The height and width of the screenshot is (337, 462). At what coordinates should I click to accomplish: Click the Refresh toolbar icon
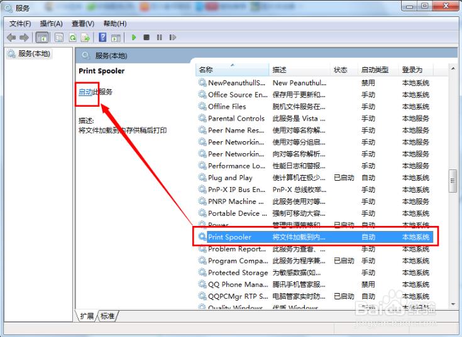pos(73,38)
